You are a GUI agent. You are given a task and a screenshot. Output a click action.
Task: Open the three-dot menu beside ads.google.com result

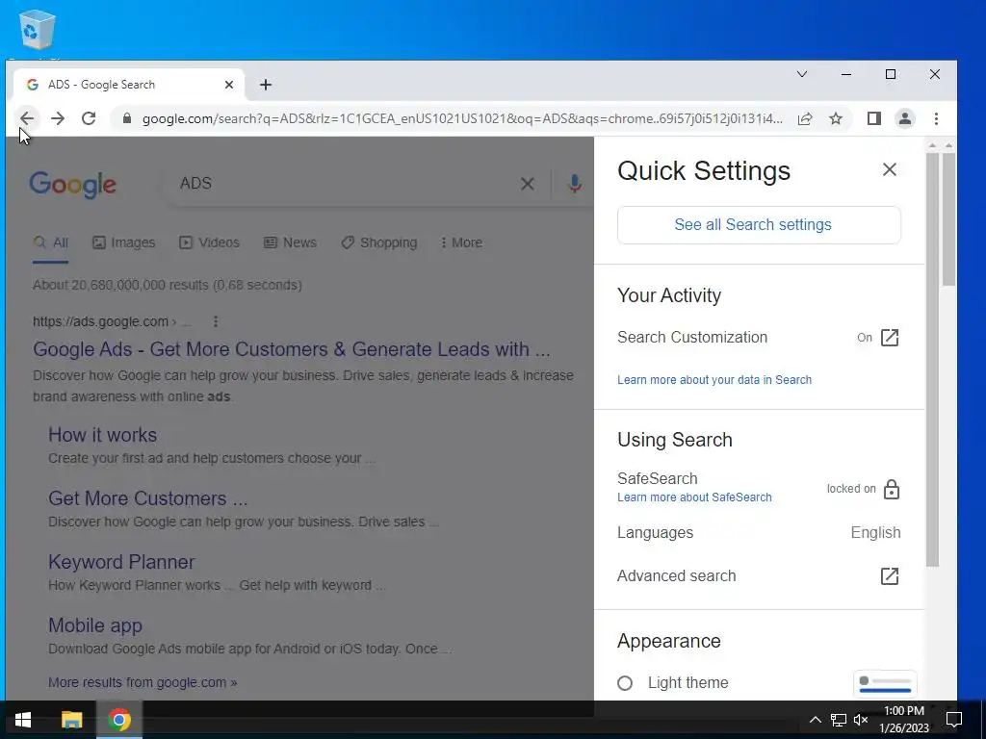[216, 321]
